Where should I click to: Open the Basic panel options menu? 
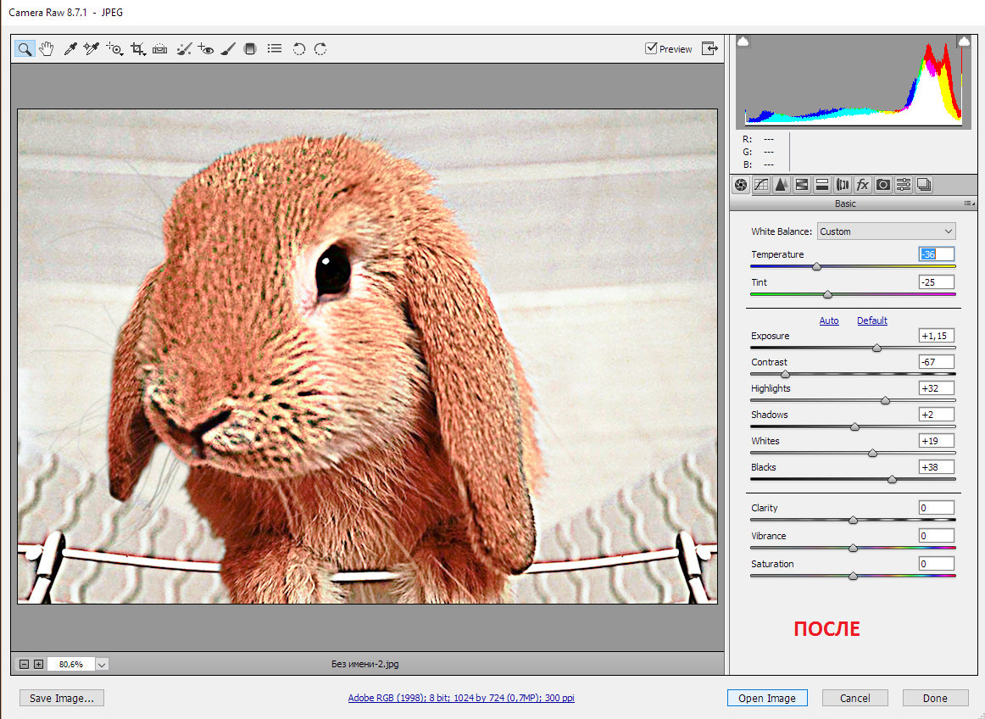(967, 203)
